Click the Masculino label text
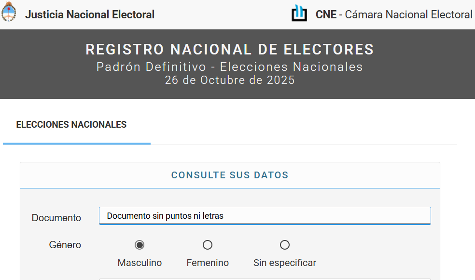The image size is (475, 280). click(x=140, y=263)
